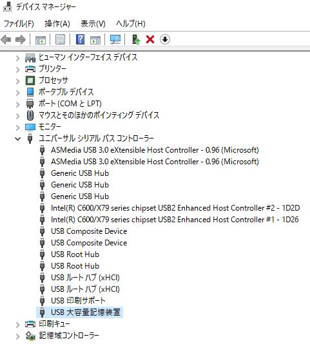This screenshot has height=344, width=310.
Task: Click ヒューマン インターフェイス デバイス category icon
Action: tap(30, 58)
